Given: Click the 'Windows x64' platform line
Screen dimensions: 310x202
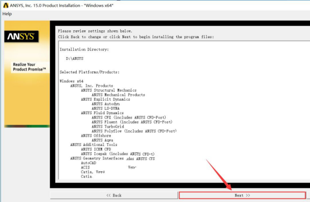Looking at the screenshot, I should [x=72, y=81].
